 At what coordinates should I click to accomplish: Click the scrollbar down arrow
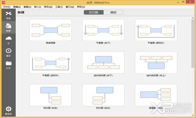(193, 115)
